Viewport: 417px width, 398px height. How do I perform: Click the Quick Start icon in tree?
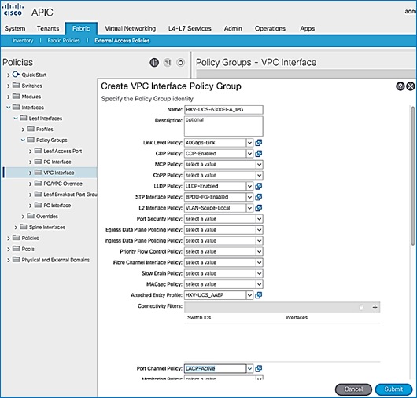[16, 75]
